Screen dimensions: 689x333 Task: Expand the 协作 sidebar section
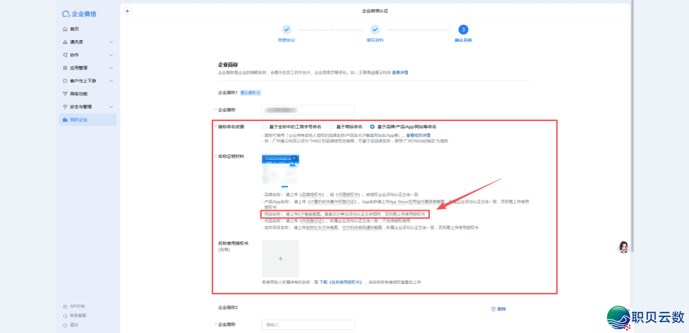point(111,55)
